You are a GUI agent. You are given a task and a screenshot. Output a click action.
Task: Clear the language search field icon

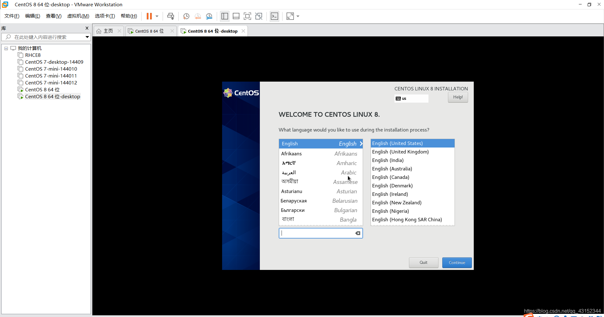click(x=358, y=233)
